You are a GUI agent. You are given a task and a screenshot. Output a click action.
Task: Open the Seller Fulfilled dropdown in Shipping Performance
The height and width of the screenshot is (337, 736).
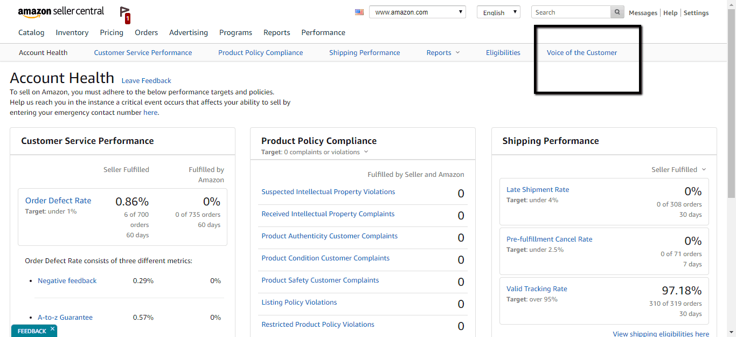[679, 169]
